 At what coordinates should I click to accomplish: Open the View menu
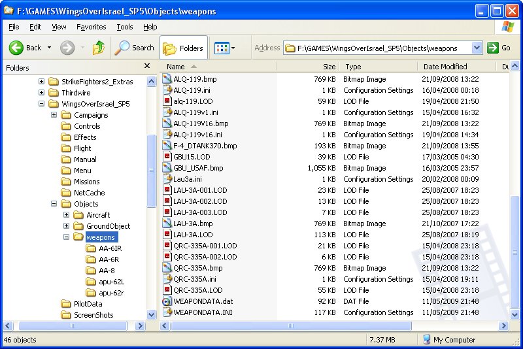click(59, 27)
